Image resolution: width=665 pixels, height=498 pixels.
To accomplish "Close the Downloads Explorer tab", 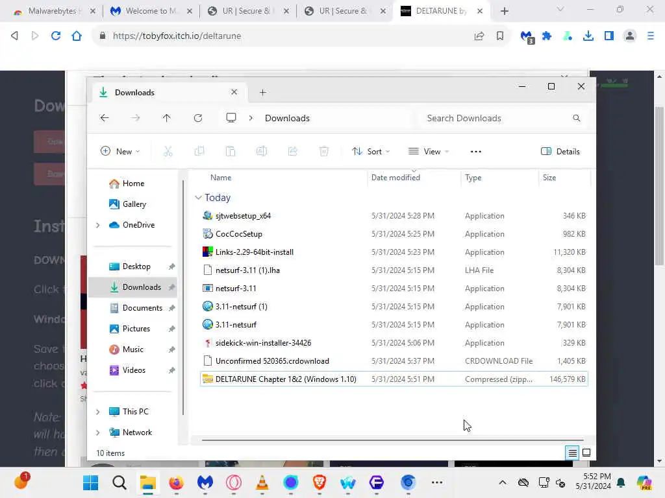I will coord(234,92).
